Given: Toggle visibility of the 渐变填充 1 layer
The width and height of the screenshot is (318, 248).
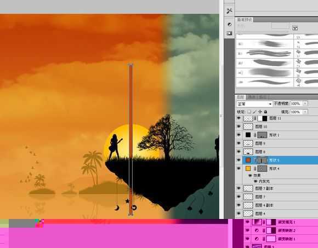Looking at the screenshot, I should tap(247, 222).
